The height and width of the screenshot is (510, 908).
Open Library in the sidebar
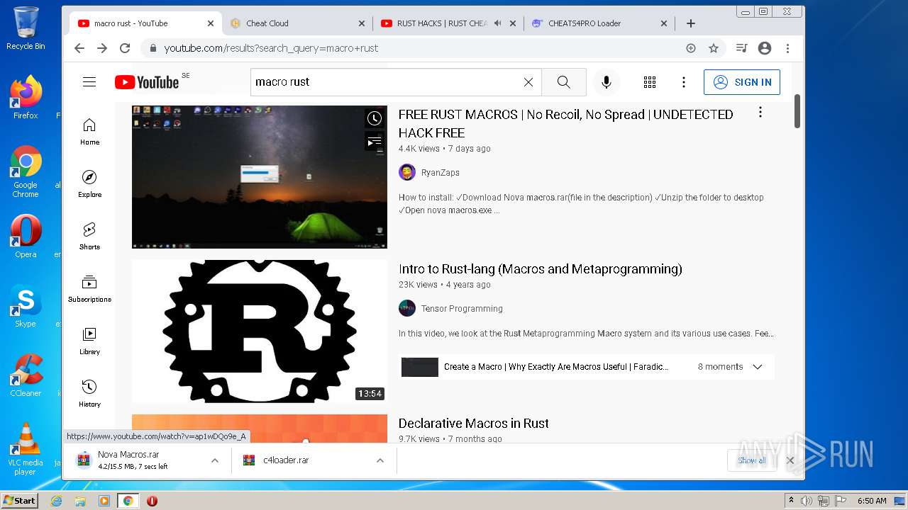89,341
